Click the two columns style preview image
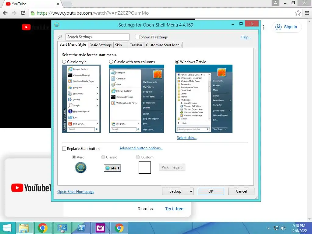This screenshot has width=312, height=234. pyautogui.click(x=136, y=99)
